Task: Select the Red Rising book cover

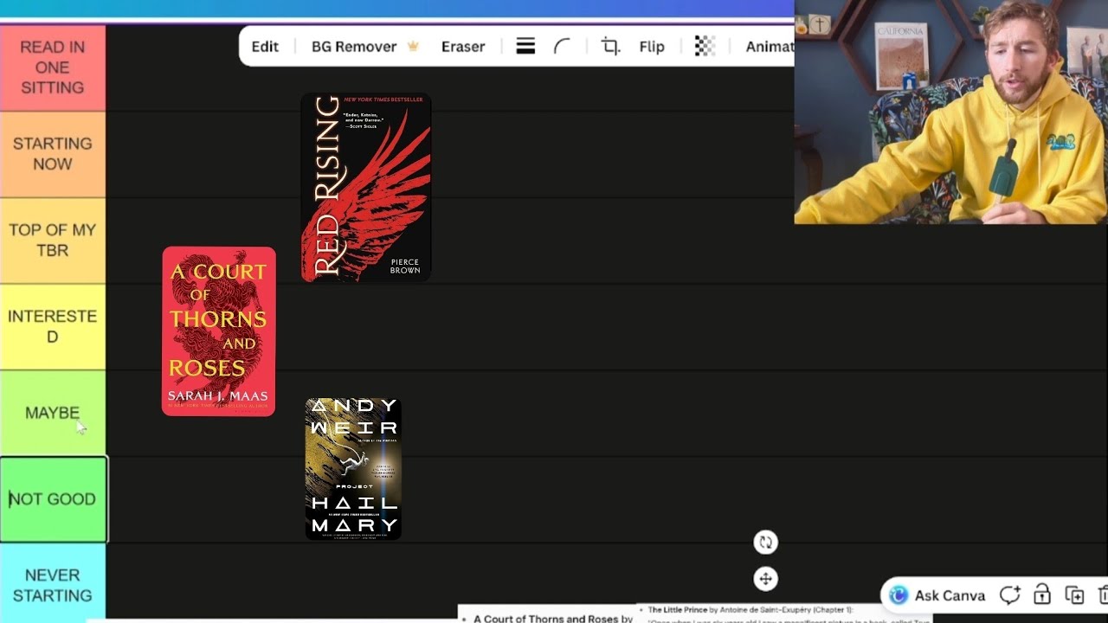Action: coord(366,188)
